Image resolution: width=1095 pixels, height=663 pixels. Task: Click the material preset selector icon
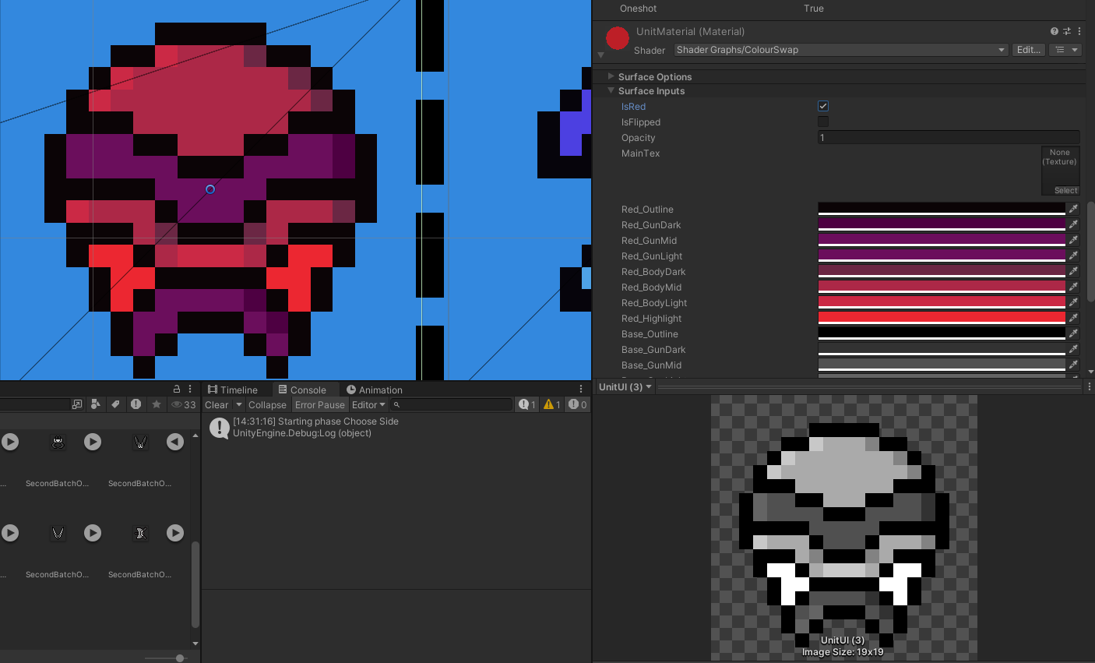pyautogui.click(x=1067, y=31)
